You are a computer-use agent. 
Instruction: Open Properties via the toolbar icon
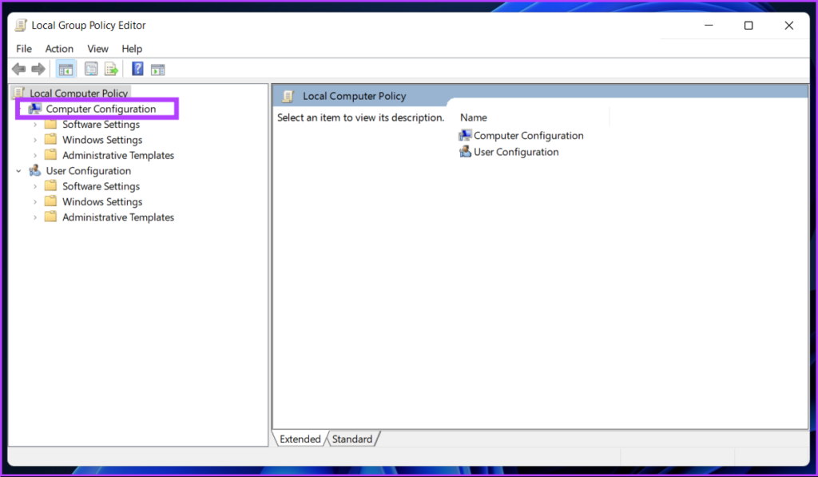click(91, 70)
